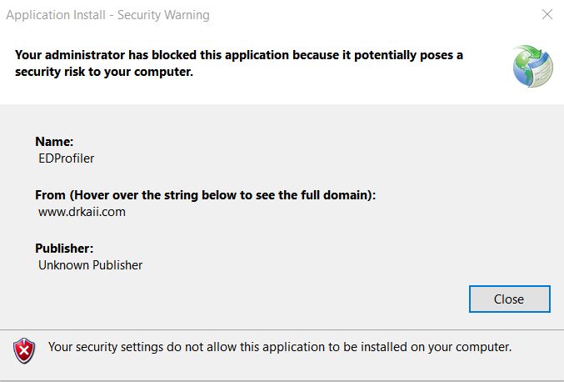Click the word 'administrator' in the heading
Image resolution: width=564 pixels, height=382 pixels.
click(85, 55)
